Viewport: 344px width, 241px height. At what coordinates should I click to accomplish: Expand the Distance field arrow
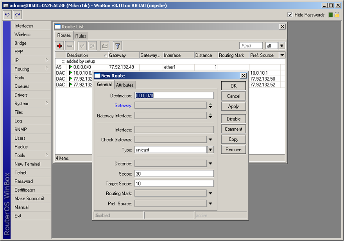[x=210, y=164]
